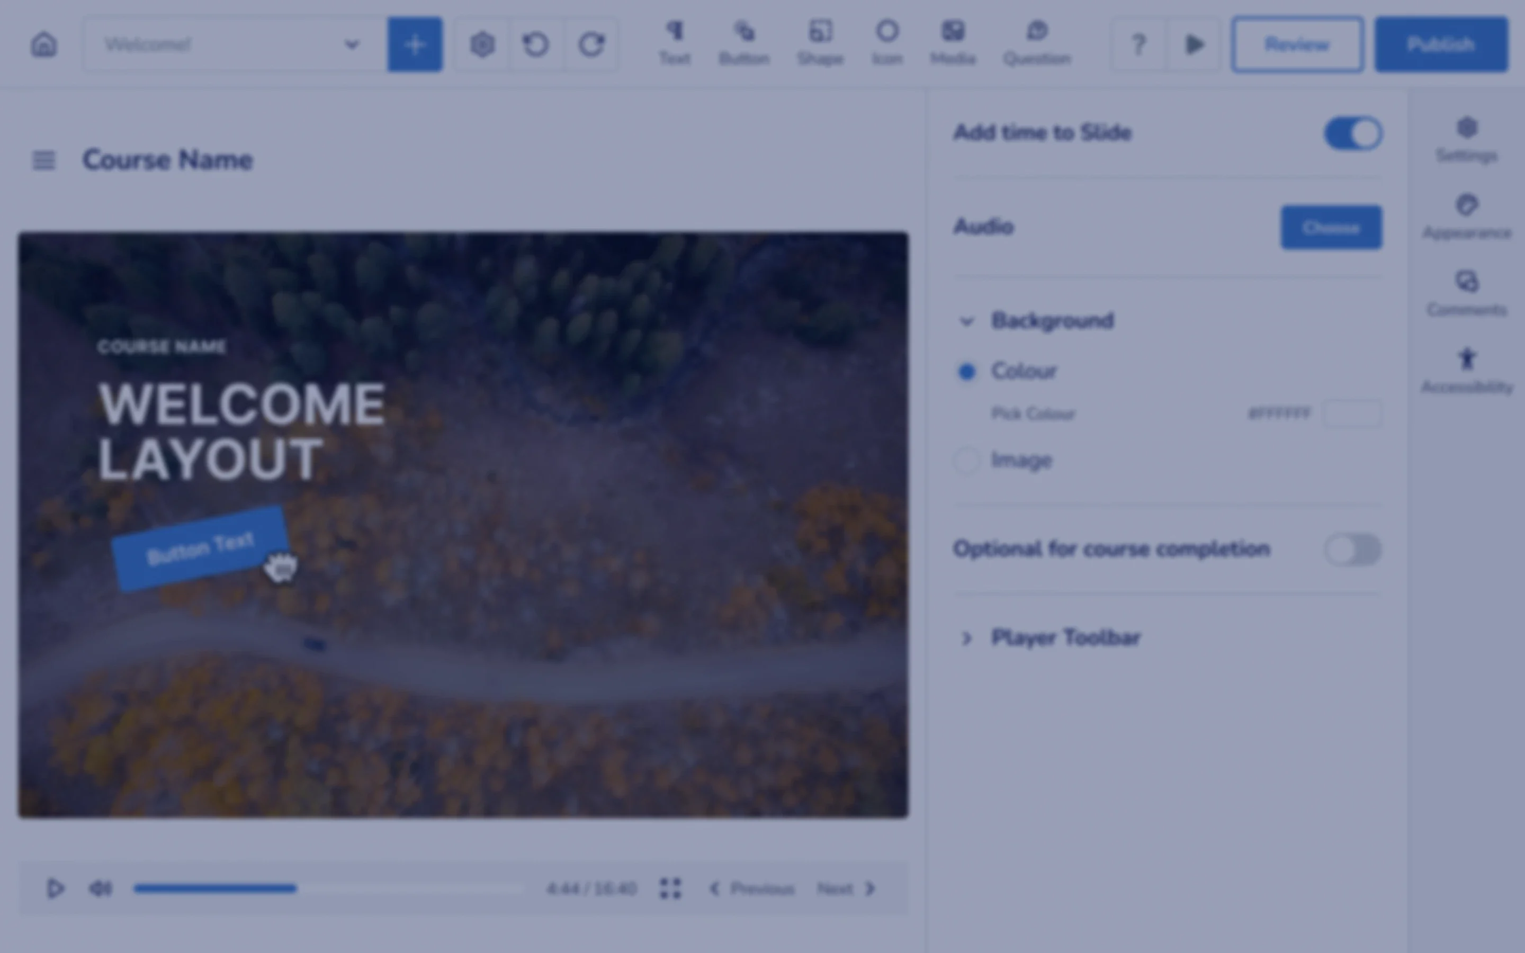Select the Button insert tool
Screen dimensions: 1525x953
(x=743, y=43)
